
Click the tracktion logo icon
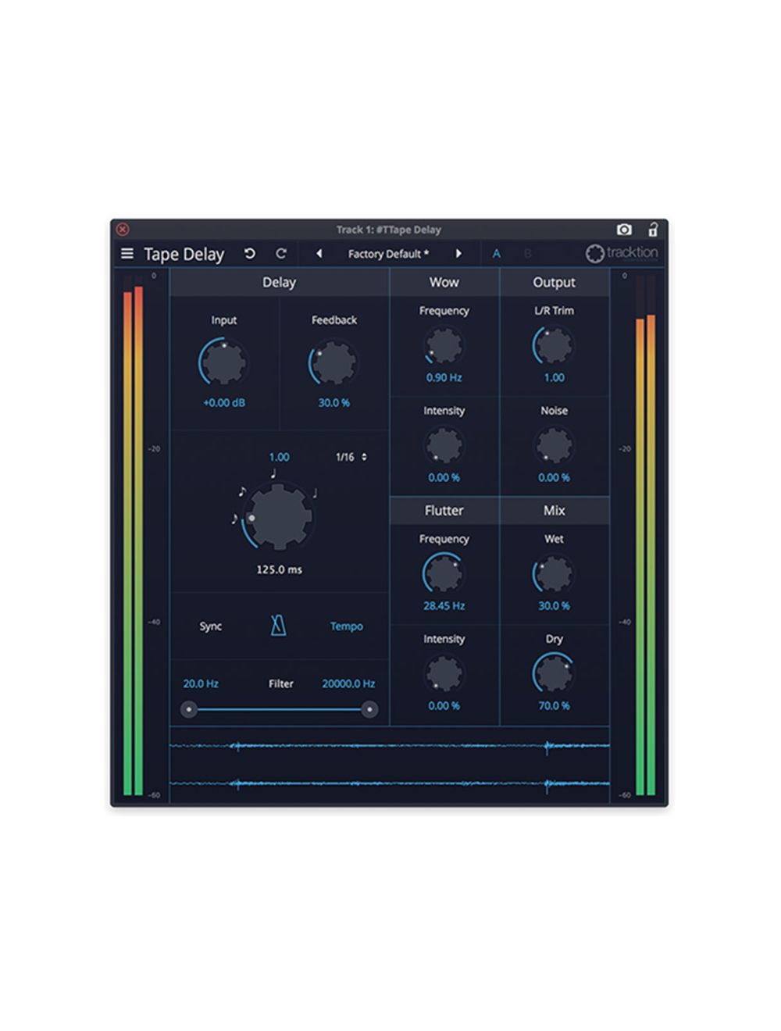pyautogui.click(x=593, y=253)
